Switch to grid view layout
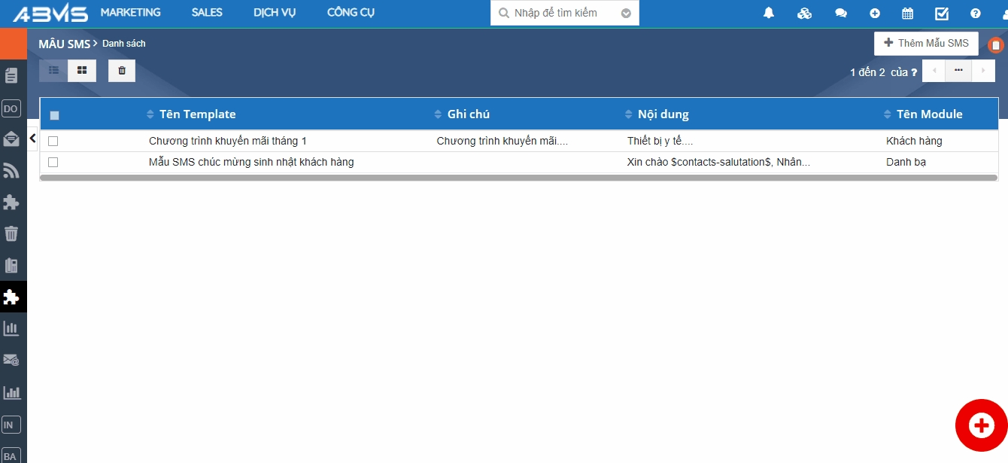The image size is (1008, 463). tap(82, 70)
